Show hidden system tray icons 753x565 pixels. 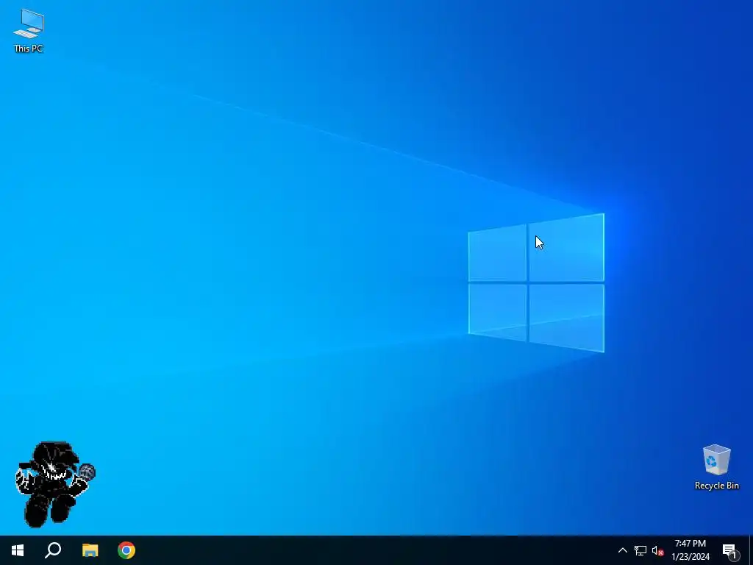pyautogui.click(x=622, y=550)
